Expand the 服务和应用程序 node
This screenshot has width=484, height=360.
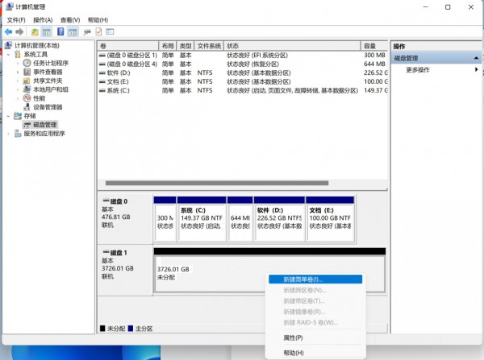click(x=9, y=134)
